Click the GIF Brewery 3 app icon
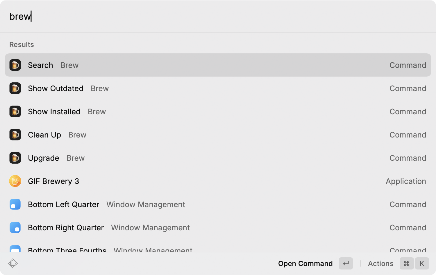The image size is (436, 275). (x=15, y=181)
